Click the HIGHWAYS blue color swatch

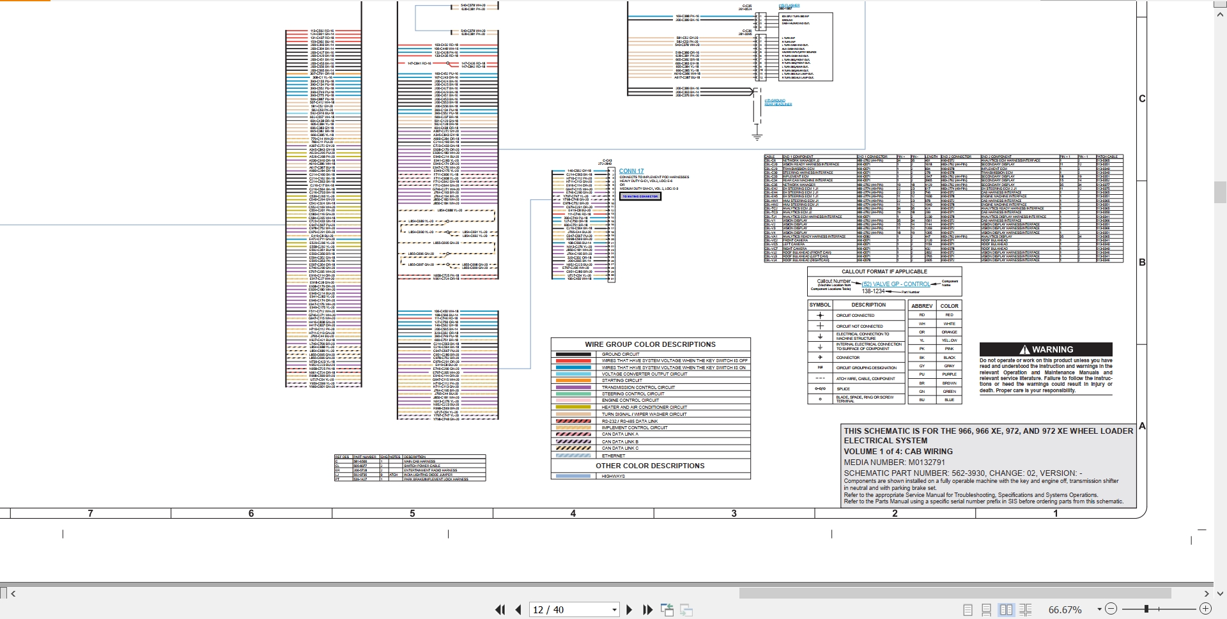(573, 476)
